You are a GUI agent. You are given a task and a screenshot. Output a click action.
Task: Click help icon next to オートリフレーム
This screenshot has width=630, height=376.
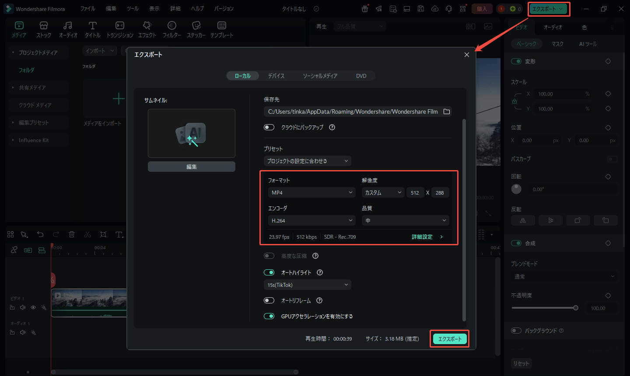319,300
